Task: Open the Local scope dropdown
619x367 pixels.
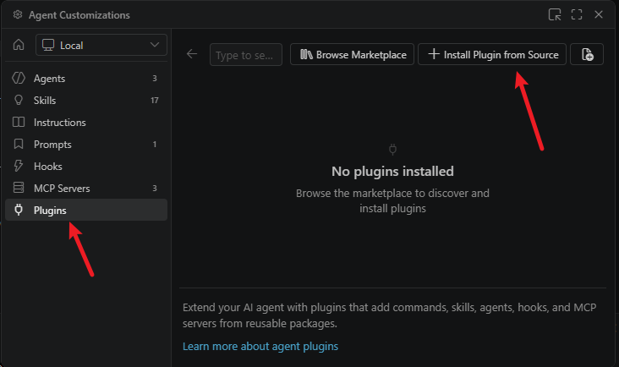Action: click(x=101, y=45)
